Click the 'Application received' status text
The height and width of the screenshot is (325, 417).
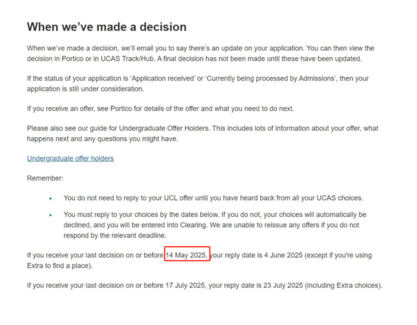coord(162,78)
